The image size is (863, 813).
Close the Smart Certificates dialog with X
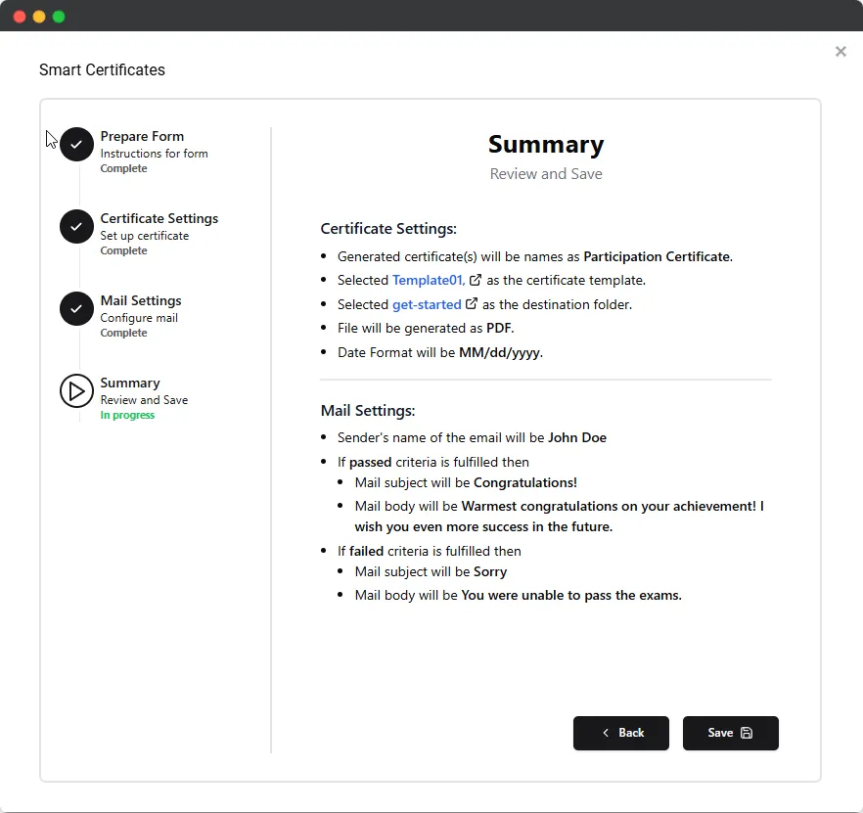point(840,52)
